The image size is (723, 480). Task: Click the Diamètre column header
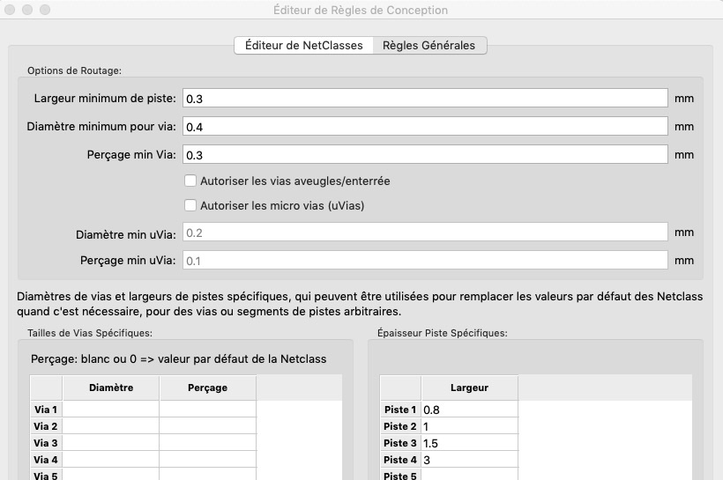[111, 388]
